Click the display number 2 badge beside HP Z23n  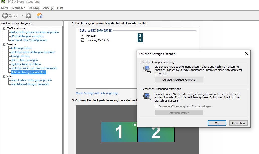click(140, 35)
